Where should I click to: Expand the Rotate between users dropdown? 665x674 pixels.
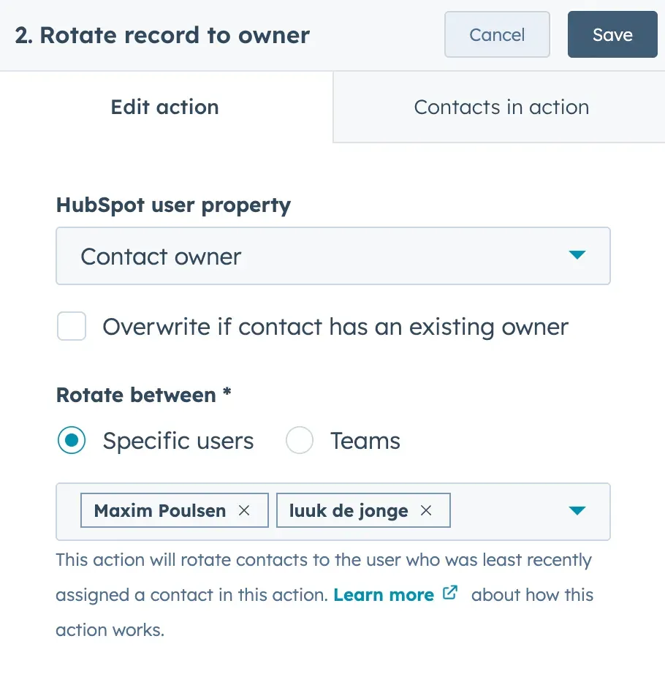(577, 512)
